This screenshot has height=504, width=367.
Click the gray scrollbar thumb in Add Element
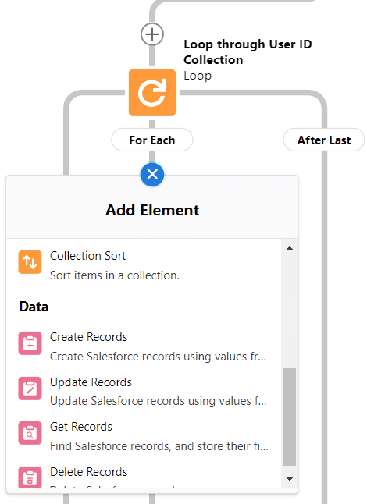pos(289,417)
